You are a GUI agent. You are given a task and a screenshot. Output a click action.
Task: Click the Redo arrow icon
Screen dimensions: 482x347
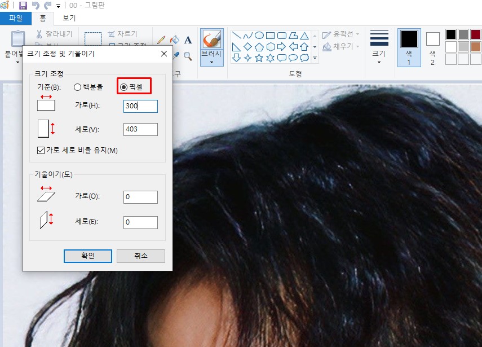click(x=48, y=6)
